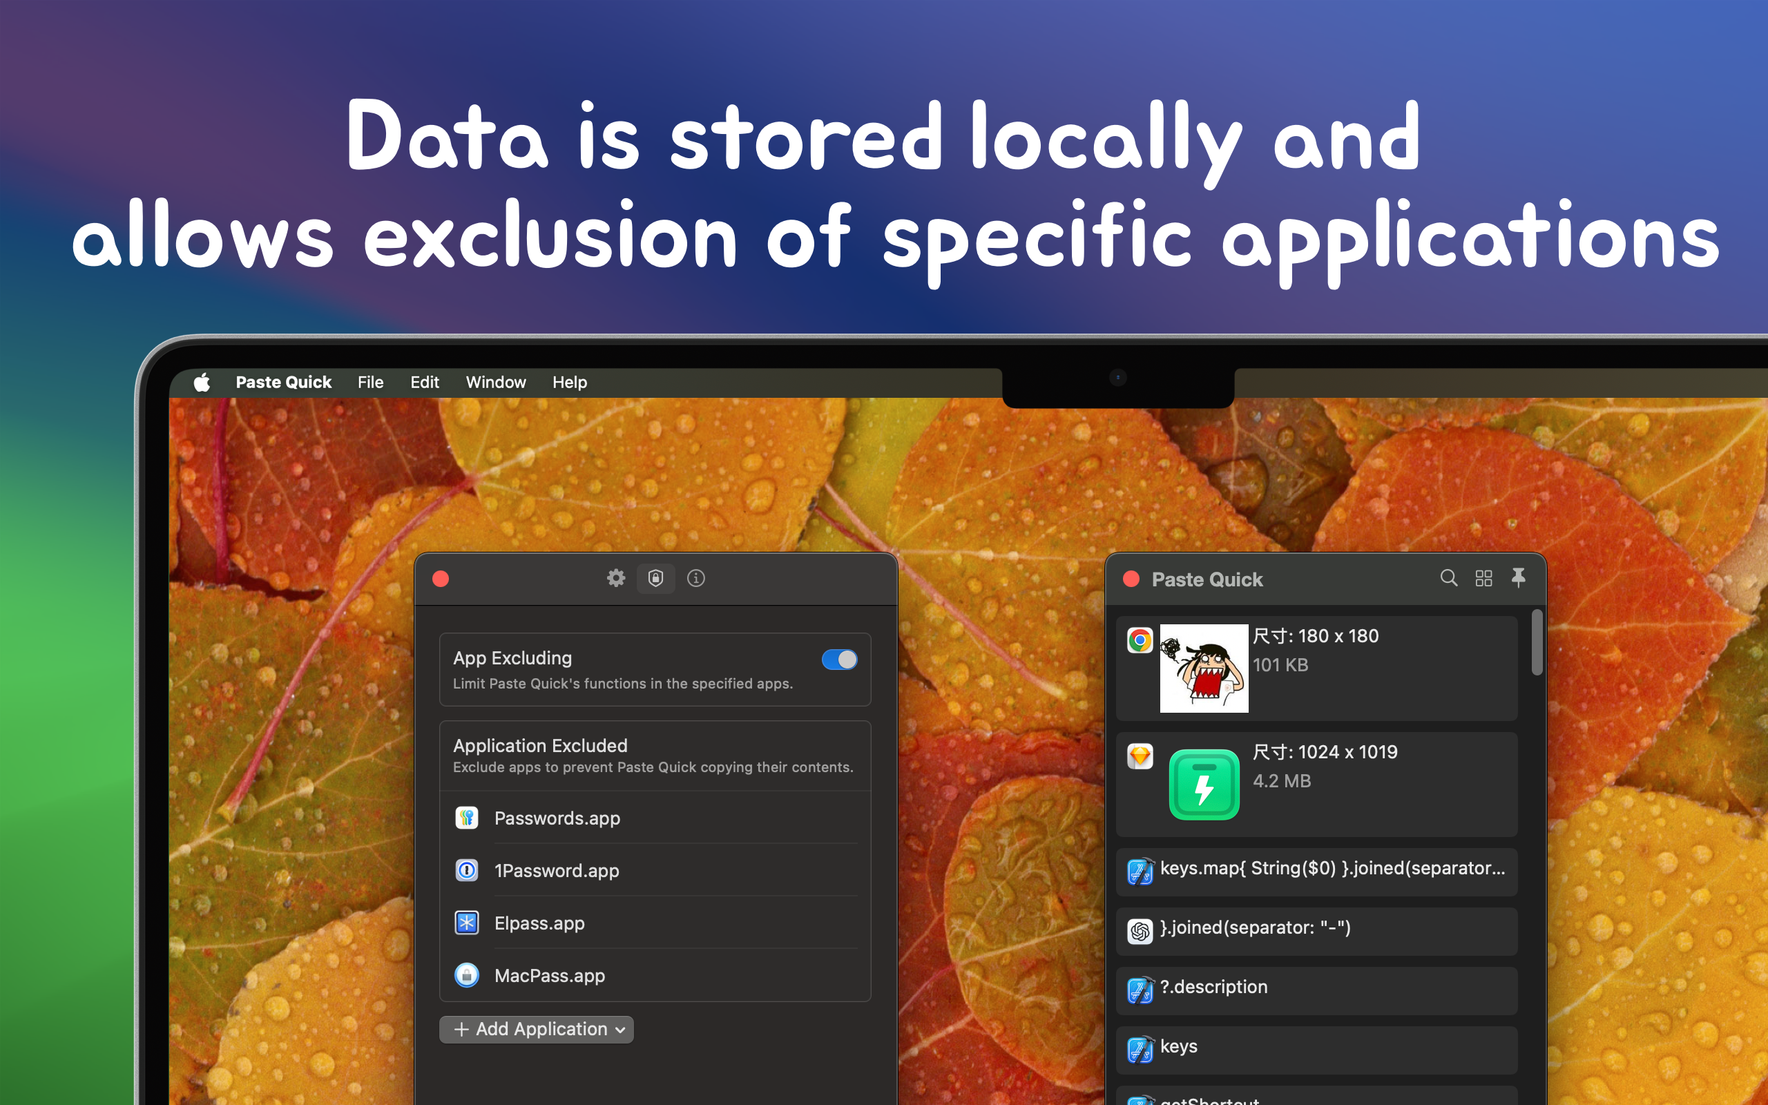Click the Xcode icon beside keys clip
This screenshot has height=1105, width=1768.
click(x=1140, y=1050)
